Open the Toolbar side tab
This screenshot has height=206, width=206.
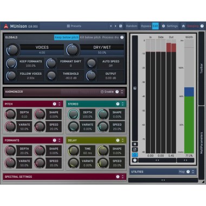(x=201, y=68)
